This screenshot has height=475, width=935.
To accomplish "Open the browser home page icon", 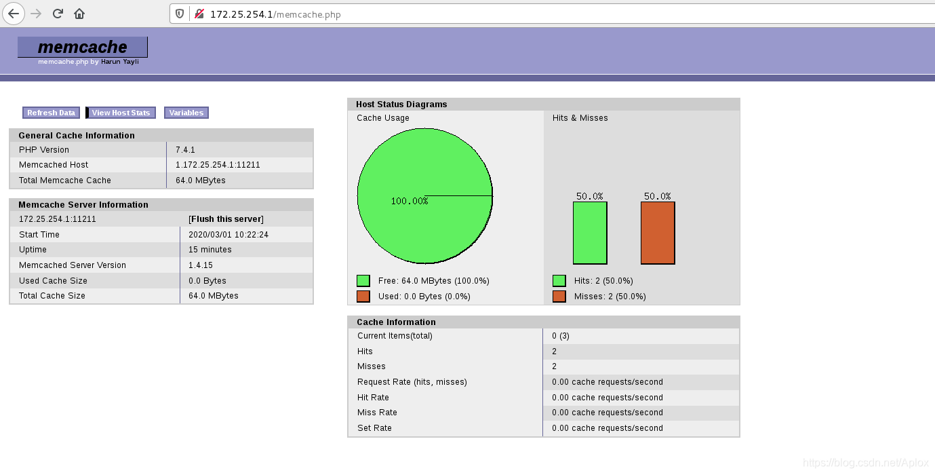I will tap(79, 14).
